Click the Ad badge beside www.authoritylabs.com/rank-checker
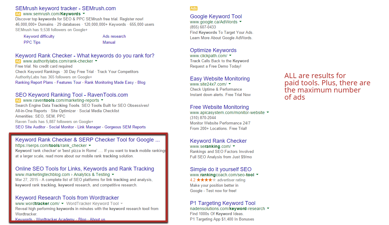 pyautogui.click(x=18, y=61)
